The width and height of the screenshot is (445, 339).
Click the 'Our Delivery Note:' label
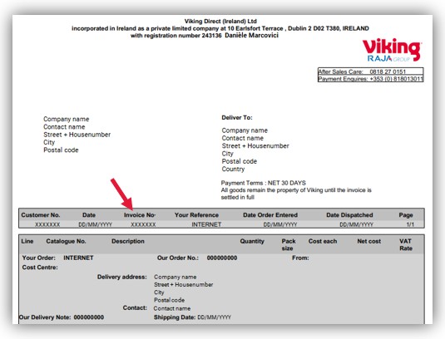pyautogui.click(x=45, y=317)
